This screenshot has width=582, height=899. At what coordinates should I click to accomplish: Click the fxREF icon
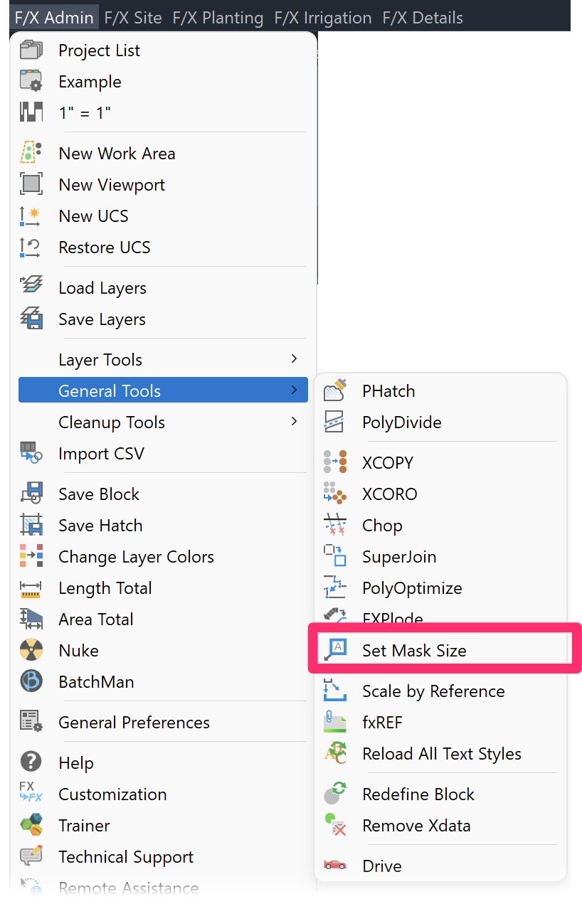(334, 723)
